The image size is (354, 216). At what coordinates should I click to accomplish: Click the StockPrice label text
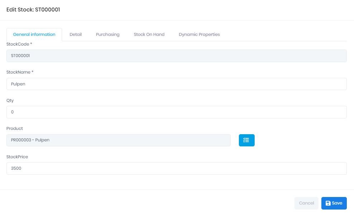pyautogui.click(x=17, y=157)
